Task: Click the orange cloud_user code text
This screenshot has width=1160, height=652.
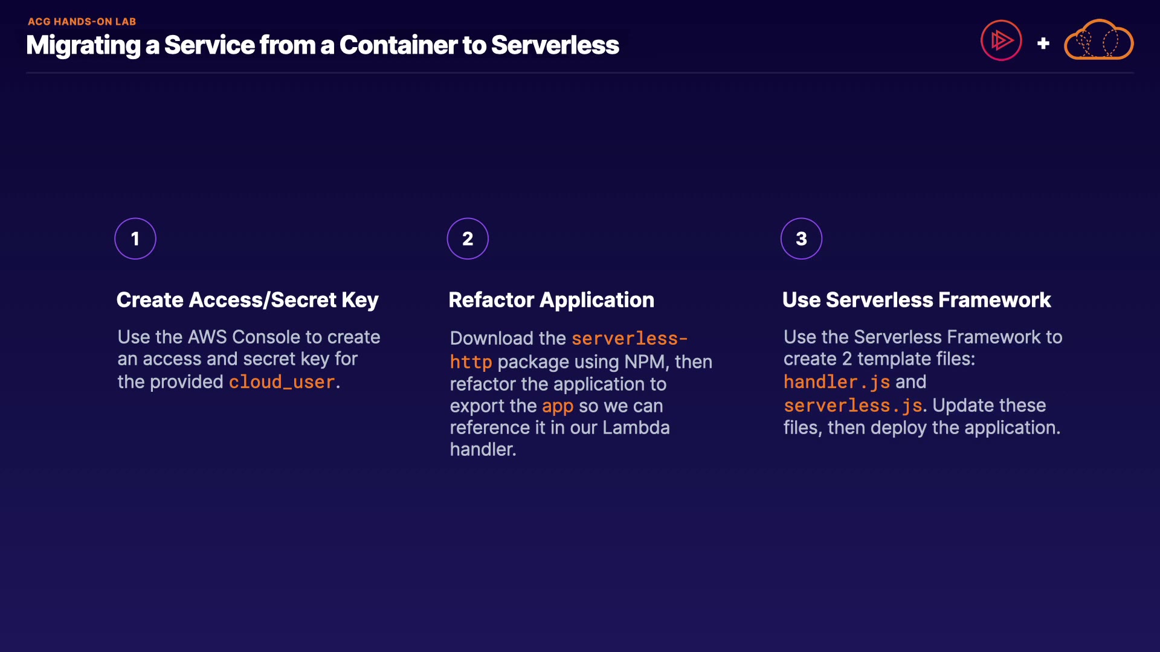Action: [282, 382]
